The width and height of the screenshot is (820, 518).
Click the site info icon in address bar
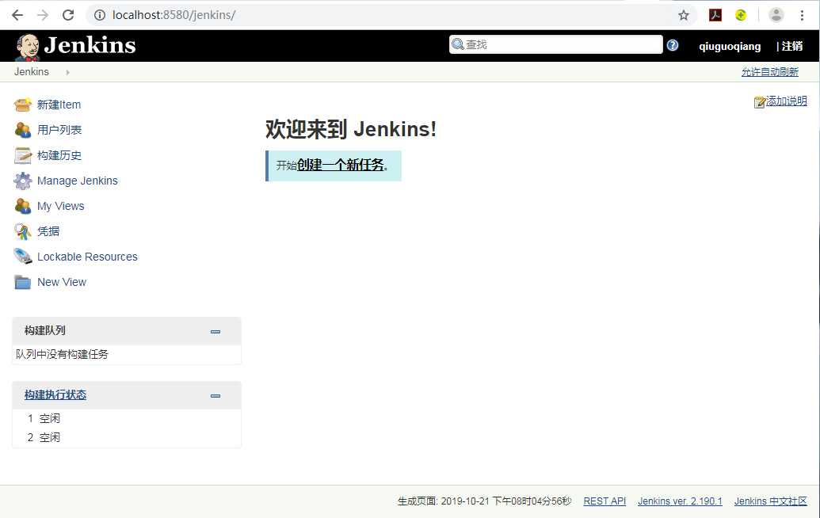[99, 15]
